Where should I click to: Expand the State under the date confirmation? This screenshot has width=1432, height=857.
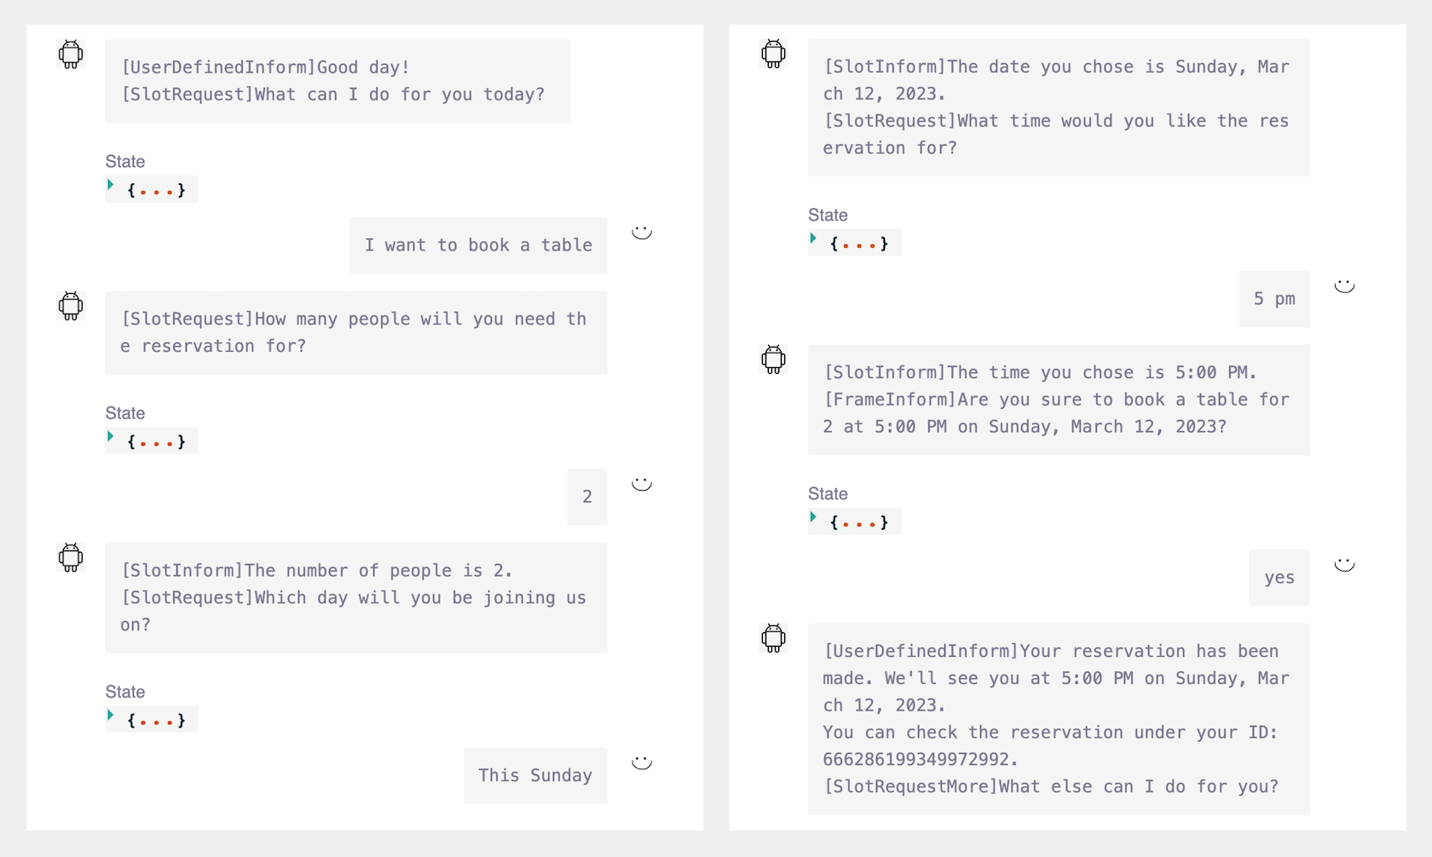click(853, 242)
